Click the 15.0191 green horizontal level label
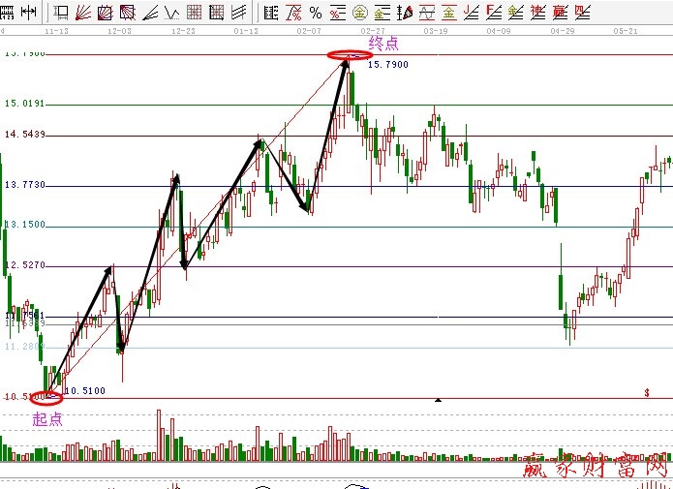 (x=24, y=104)
